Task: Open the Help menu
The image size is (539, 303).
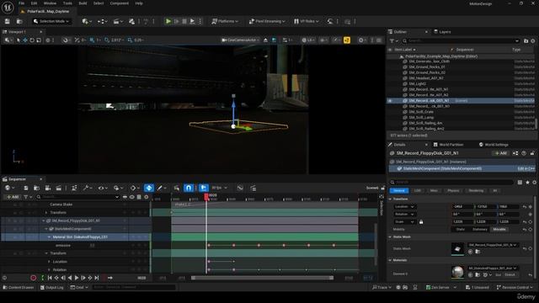Action: pyautogui.click(x=139, y=3)
